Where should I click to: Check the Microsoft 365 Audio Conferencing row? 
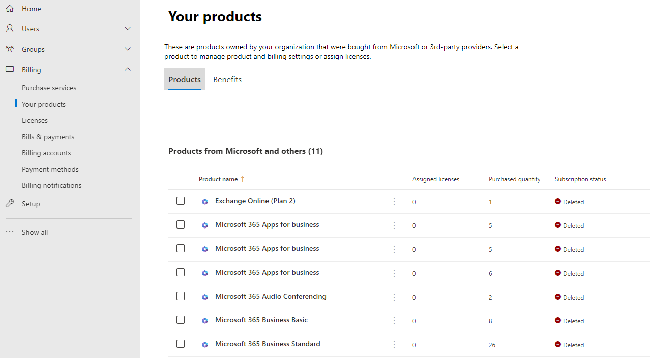pyautogui.click(x=181, y=296)
